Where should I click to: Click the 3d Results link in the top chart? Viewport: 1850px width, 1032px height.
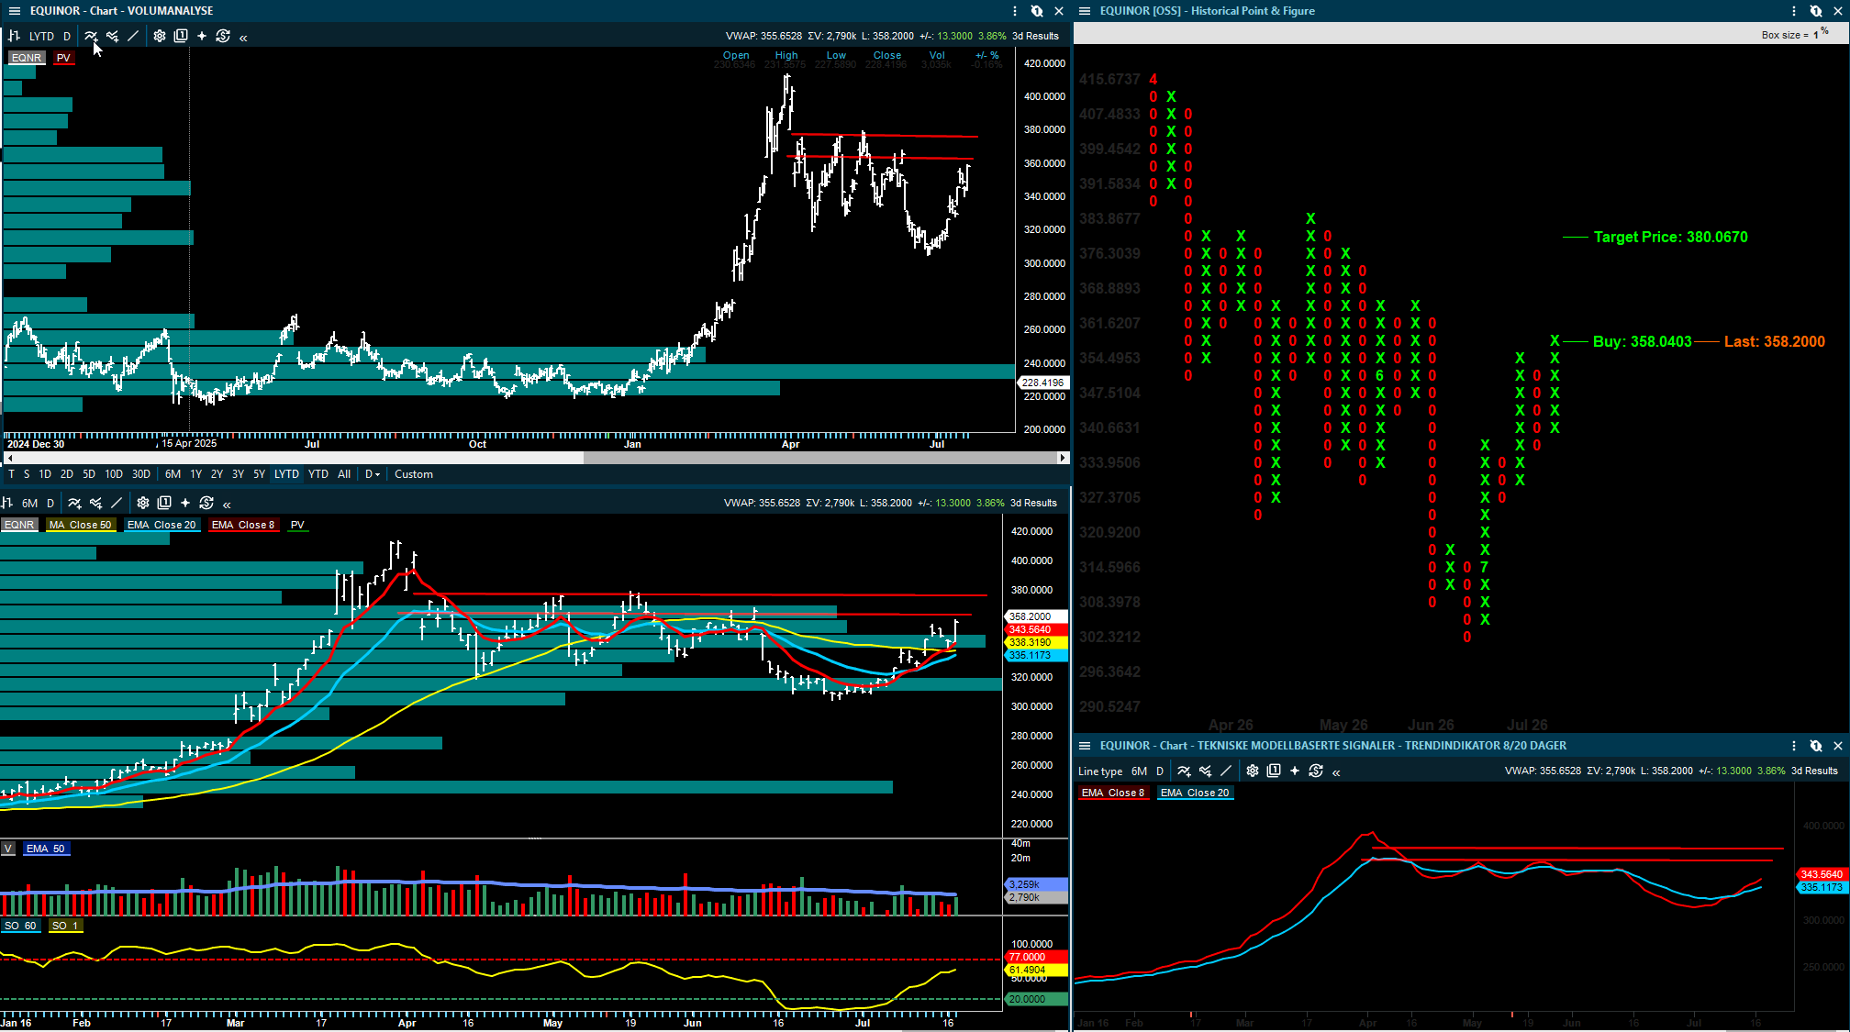click(1036, 36)
